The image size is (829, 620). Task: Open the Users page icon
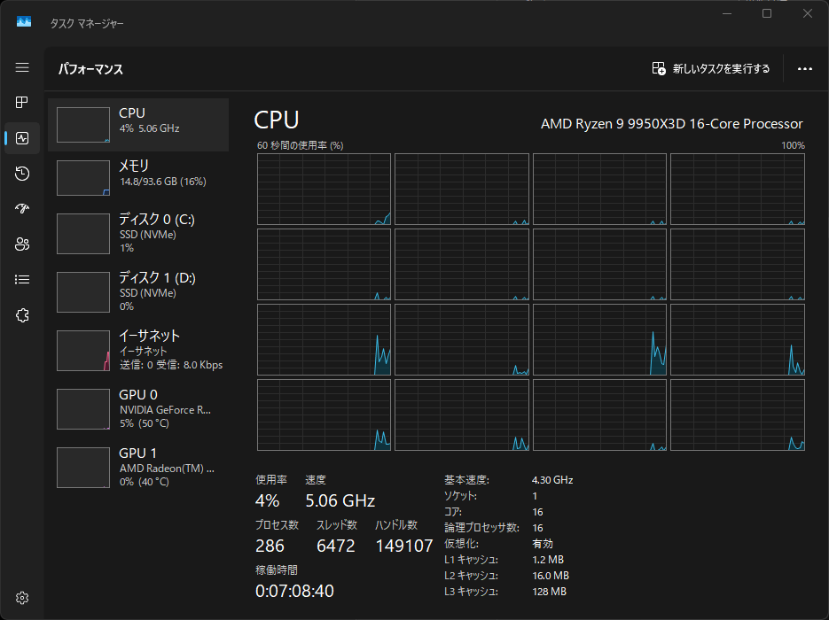coord(22,244)
